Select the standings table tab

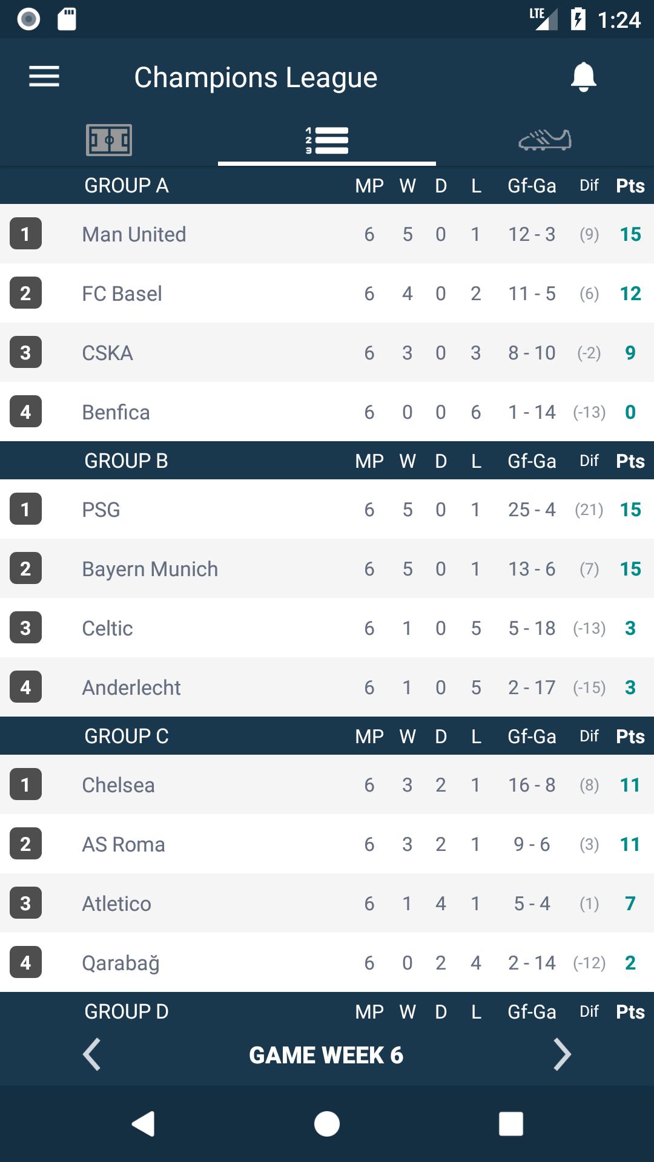pyautogui.click(x=327, y=140)
